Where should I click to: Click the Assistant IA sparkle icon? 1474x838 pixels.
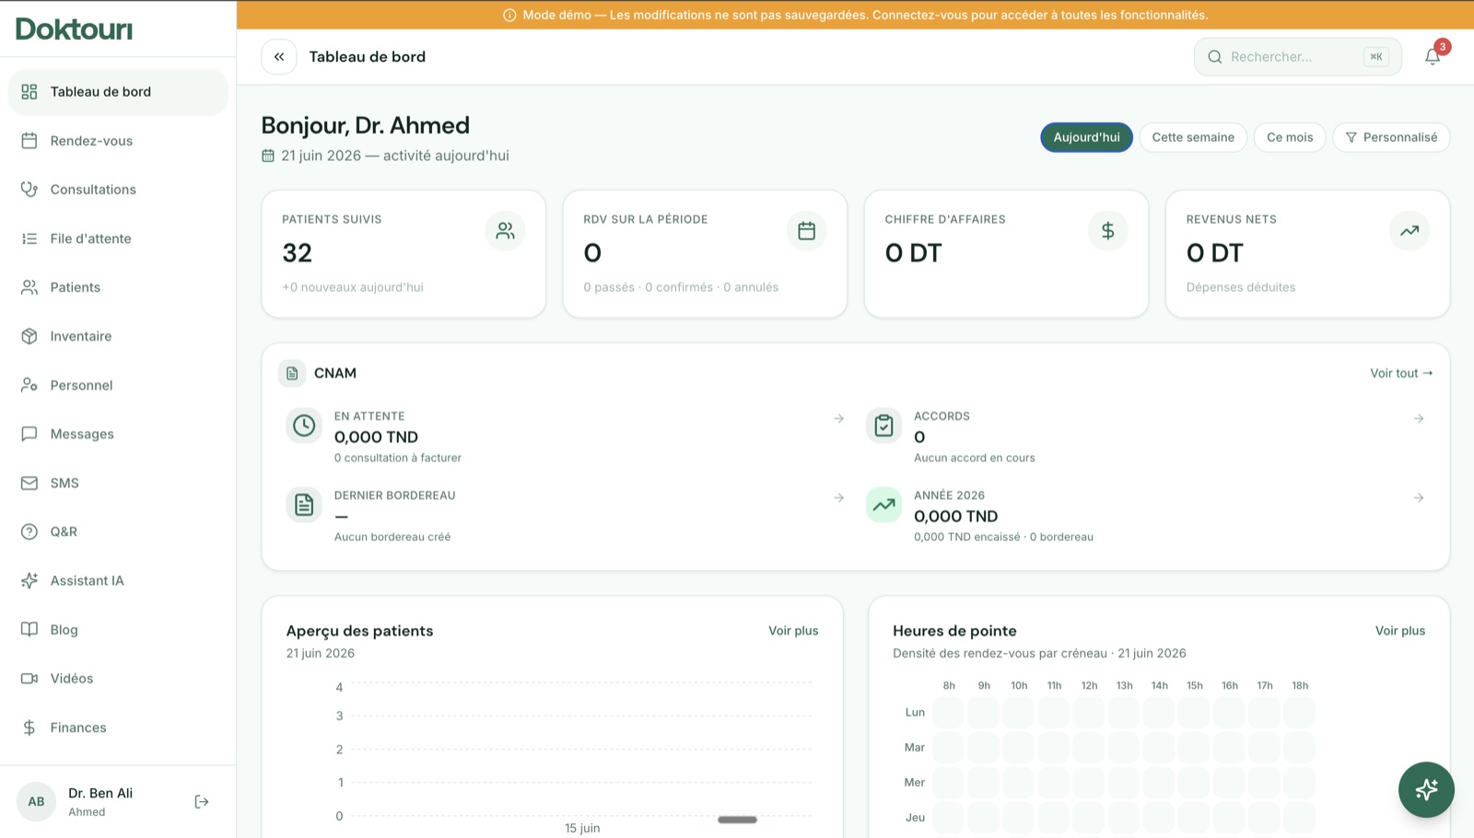[x=29, y=580]
